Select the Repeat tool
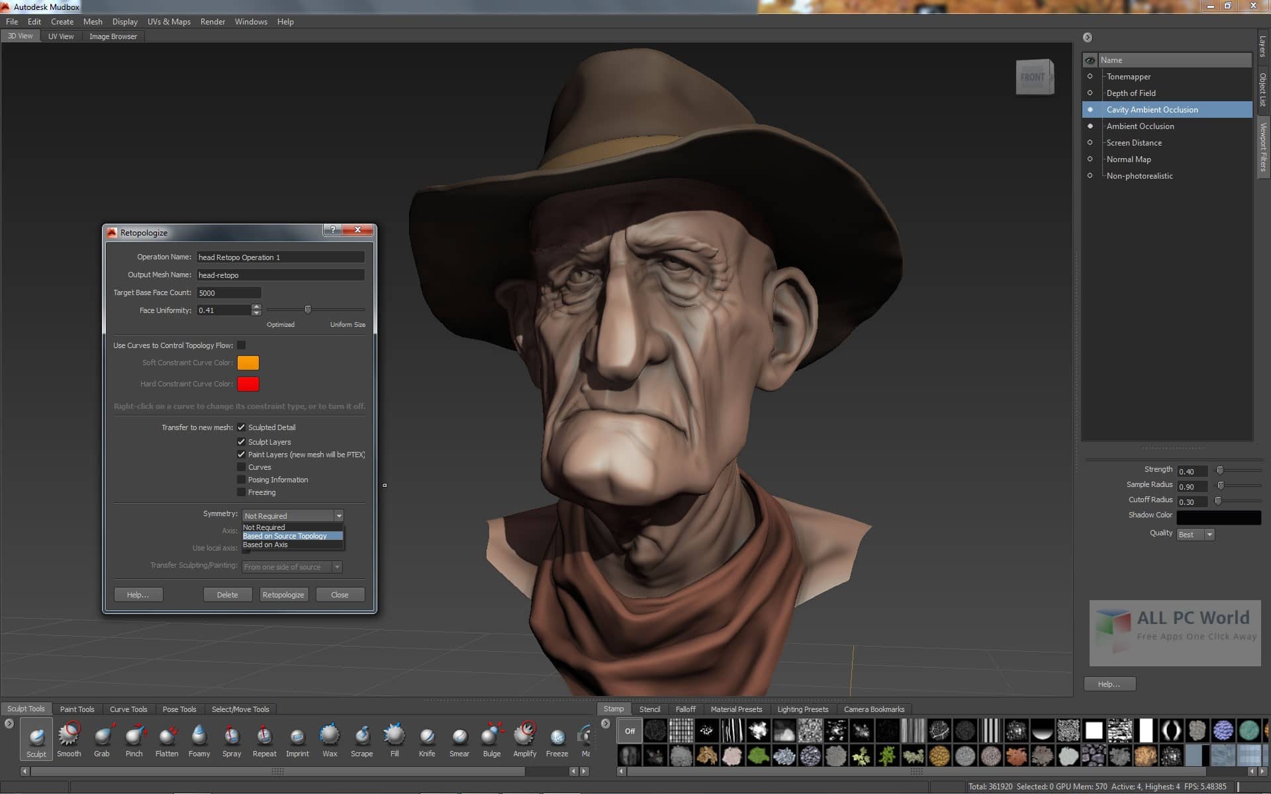Image resolution: width=1271 pixels, height=794 pixels. pyautogui.click(x=264, y=739)
